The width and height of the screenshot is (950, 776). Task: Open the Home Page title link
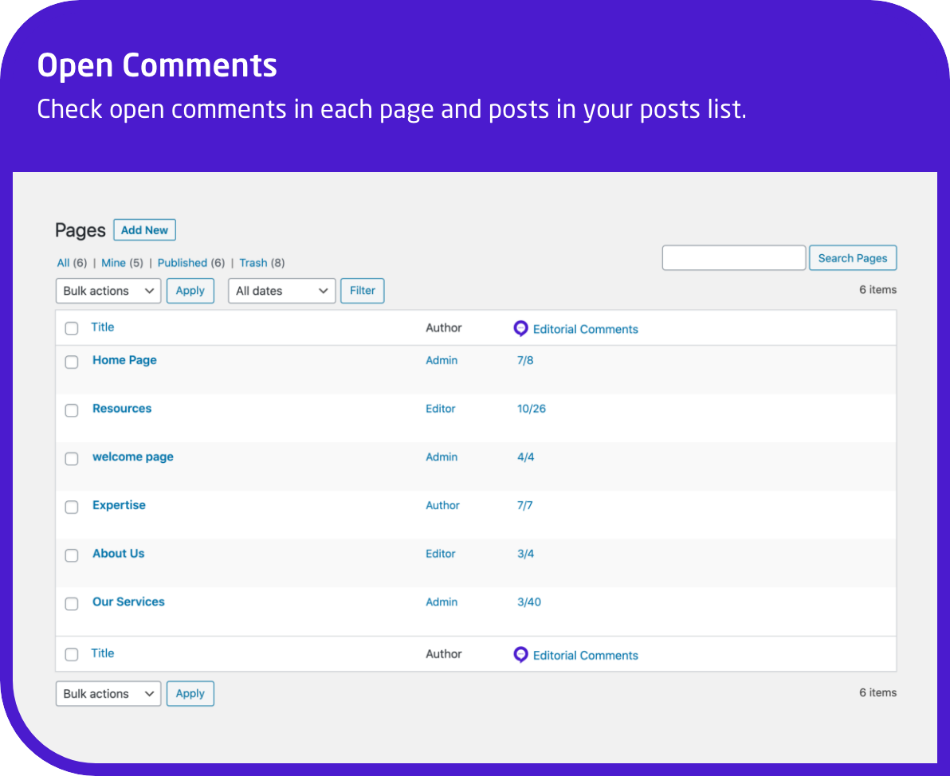[x=124, y=360]
